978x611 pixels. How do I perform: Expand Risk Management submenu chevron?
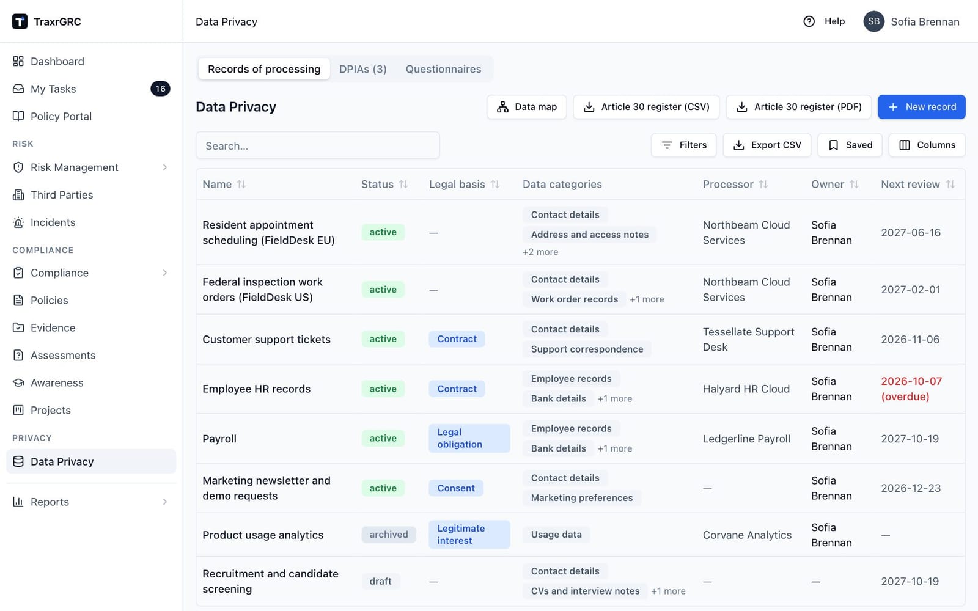click(165, 167)
